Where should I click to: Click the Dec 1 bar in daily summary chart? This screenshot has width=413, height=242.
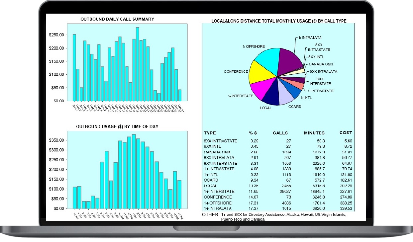click(x=74, y=67)
